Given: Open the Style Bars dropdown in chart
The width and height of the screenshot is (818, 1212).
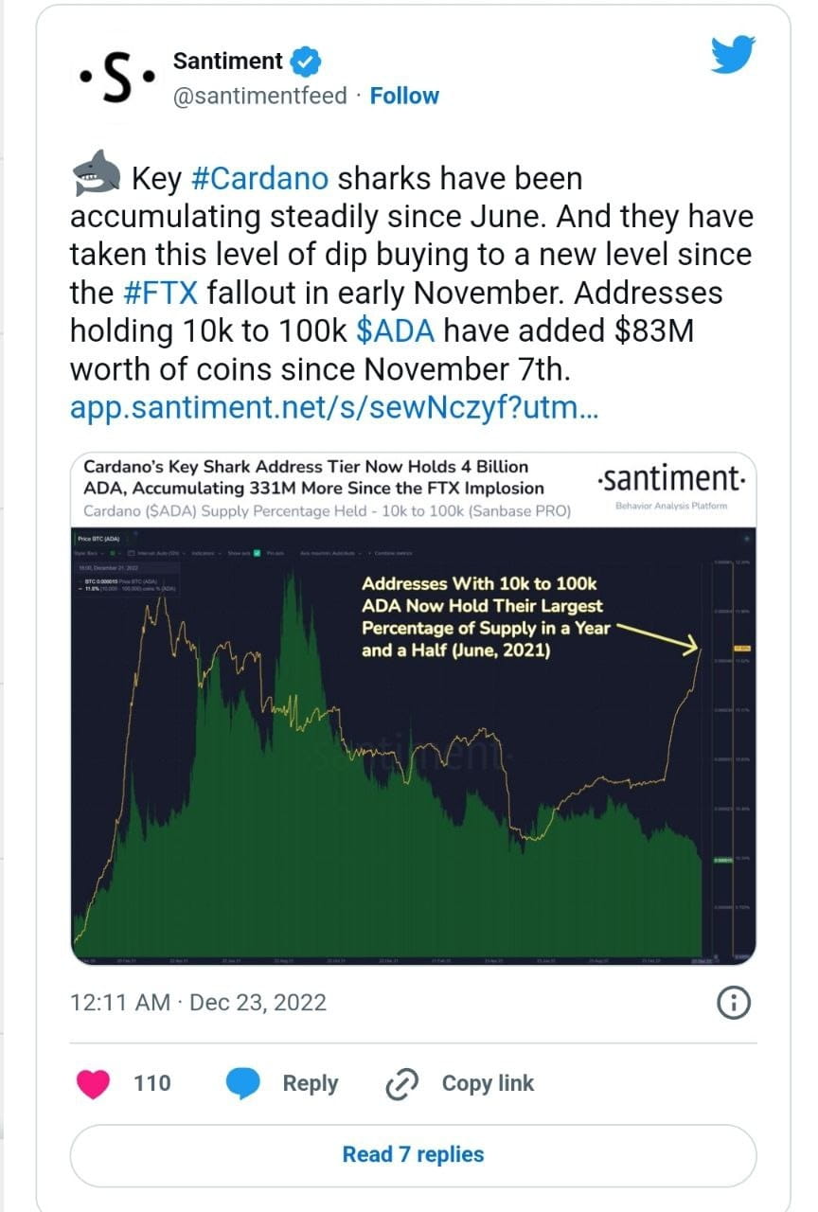Looking at the screenshot, I should click(90, 553).
